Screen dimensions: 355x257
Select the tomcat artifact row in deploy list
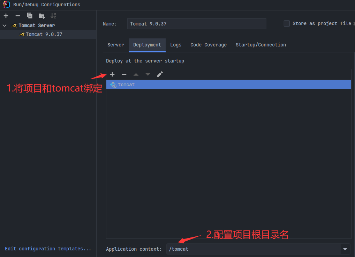pyautogui.click(x=229, y=85)
